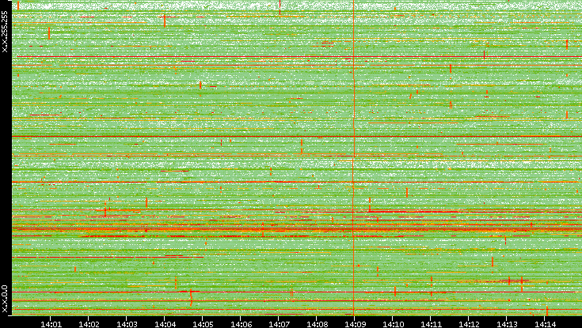Image resolution: width=582 pixels, height=328 pixels.
Task: Click the 14:06 time label
Action: 242,323
